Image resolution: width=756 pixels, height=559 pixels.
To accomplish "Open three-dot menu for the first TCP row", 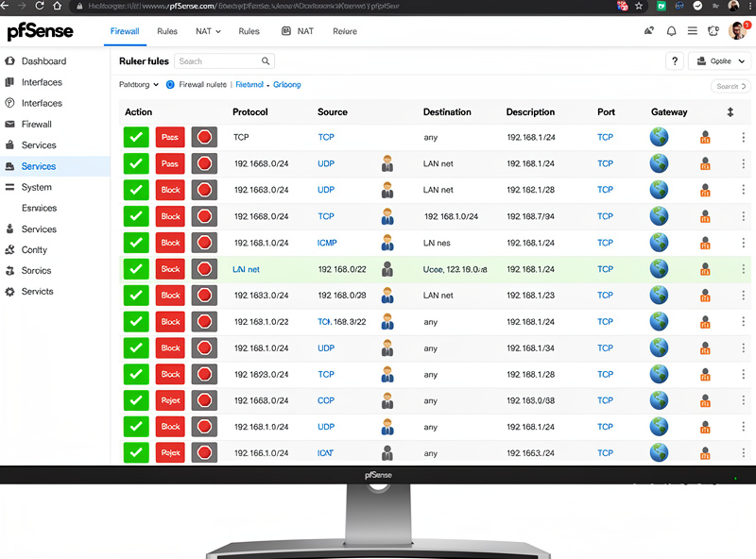I will 743,137.
